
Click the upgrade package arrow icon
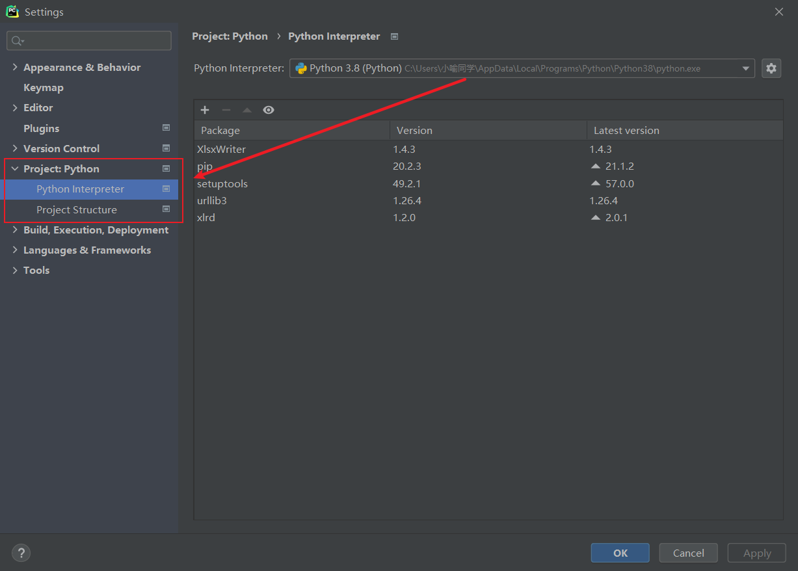(247, 110)
